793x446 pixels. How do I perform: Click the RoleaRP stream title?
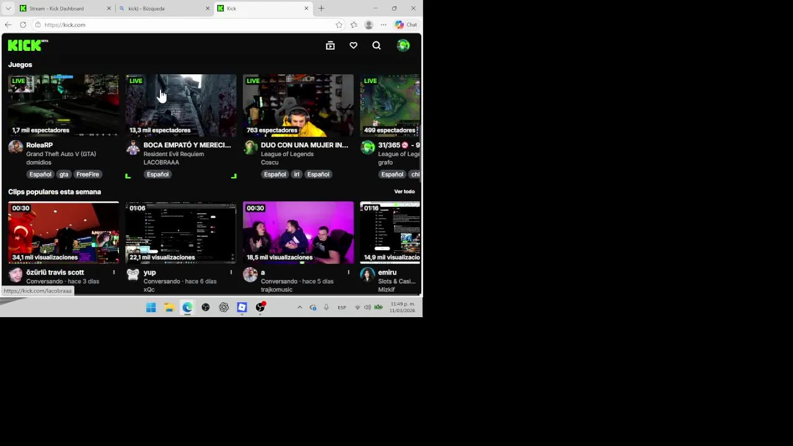[x=40, y=145]
